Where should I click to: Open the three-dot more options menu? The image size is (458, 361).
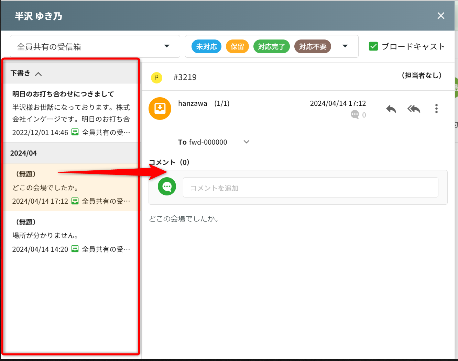[x=436, y=109]
